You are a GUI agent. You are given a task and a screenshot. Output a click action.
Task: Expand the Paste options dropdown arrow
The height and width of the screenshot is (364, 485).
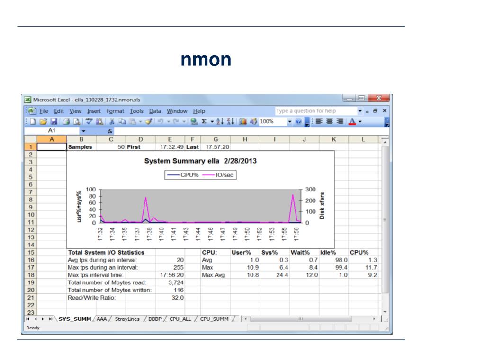pos(140,122)
